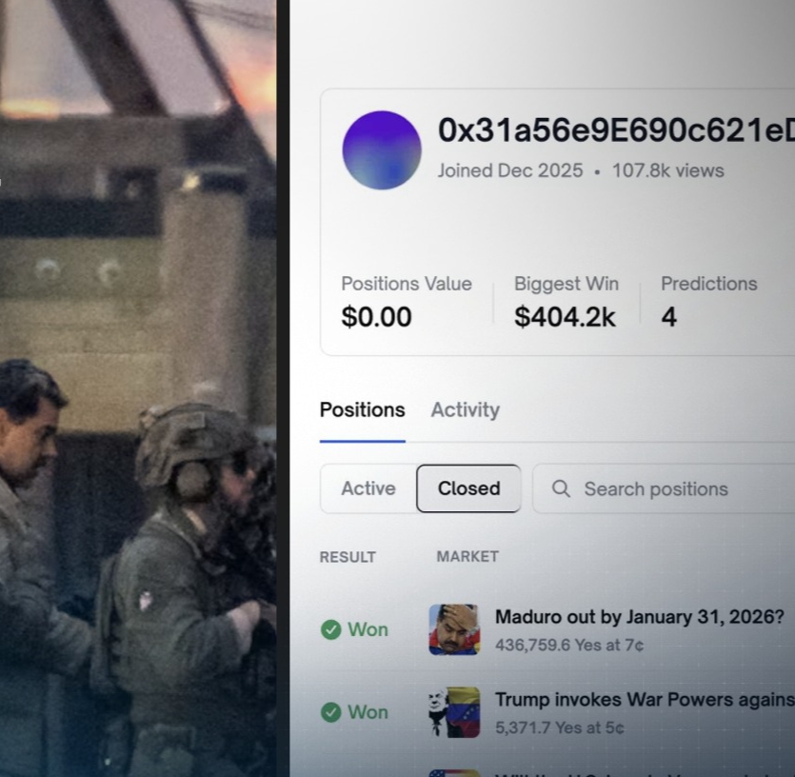This screenshot has height=777, width=795.
Task: Click the RESULT column header
Action: click(348, 557)
